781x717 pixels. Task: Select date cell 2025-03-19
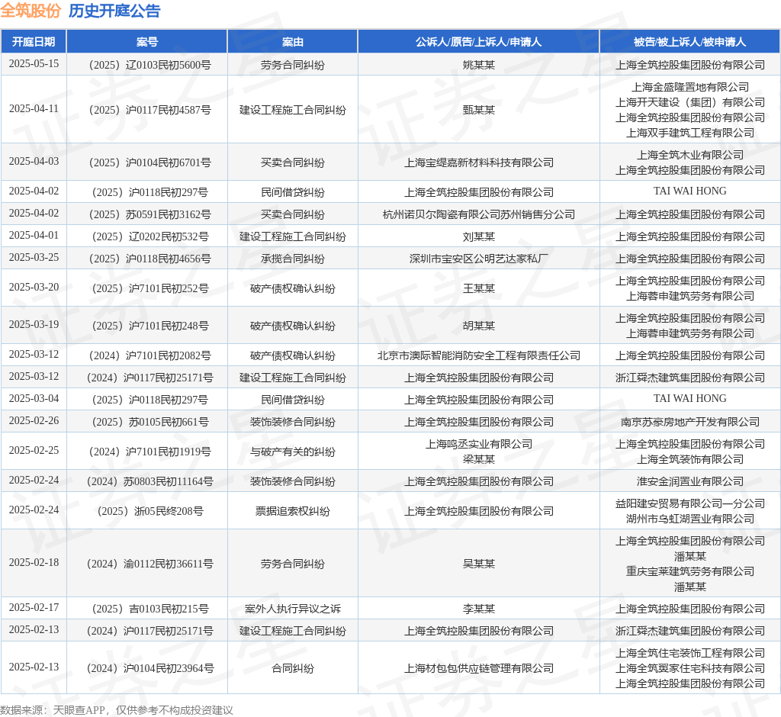pos(34,325)
